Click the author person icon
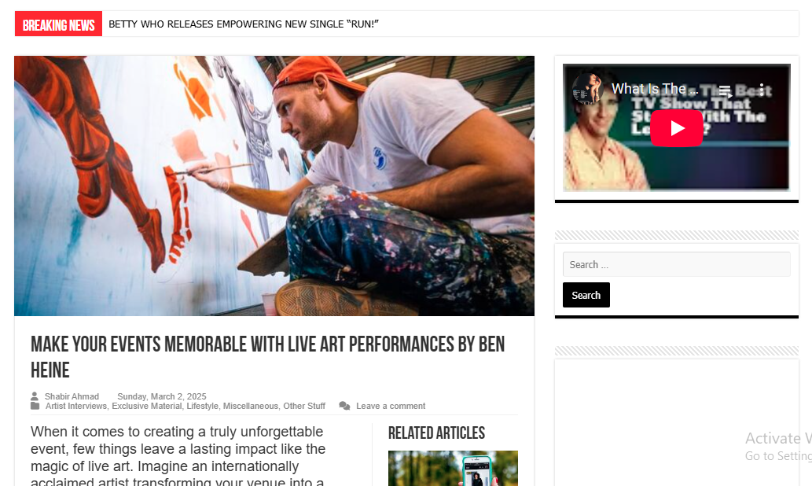The image size is (812, 486). (x=34, y=396)
